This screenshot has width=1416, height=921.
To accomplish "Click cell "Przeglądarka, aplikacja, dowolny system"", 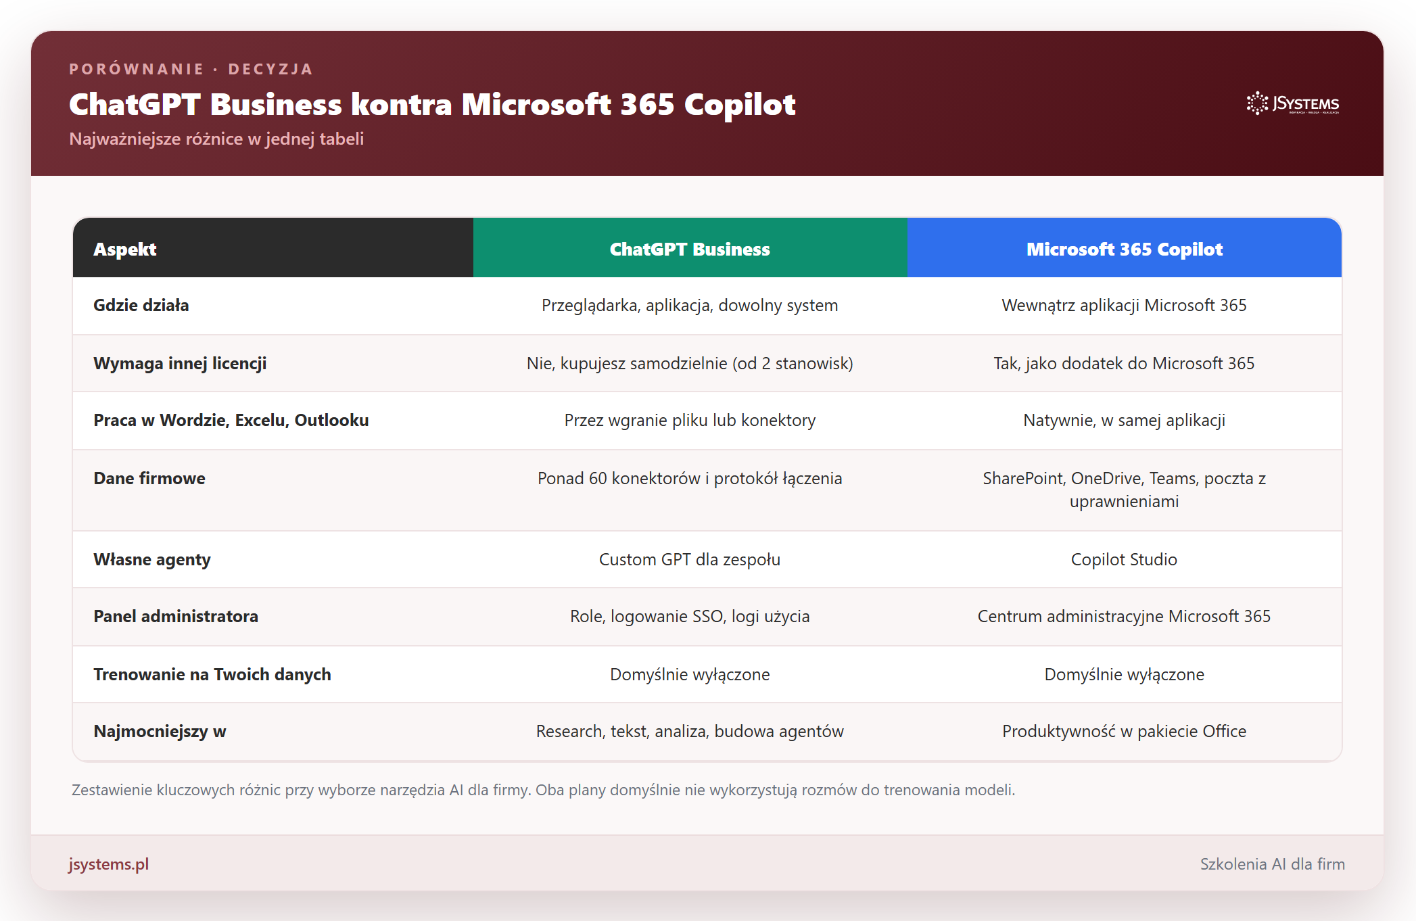I will click(x=690, y=306).
